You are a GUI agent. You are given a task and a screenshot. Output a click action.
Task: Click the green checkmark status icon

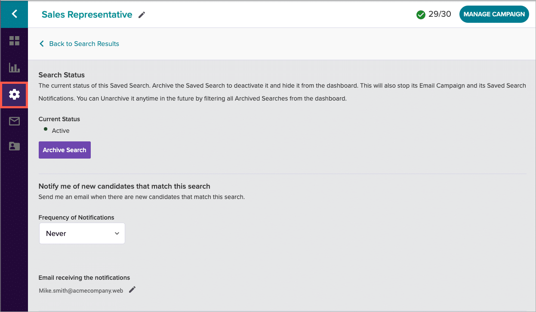pos(421,15)
